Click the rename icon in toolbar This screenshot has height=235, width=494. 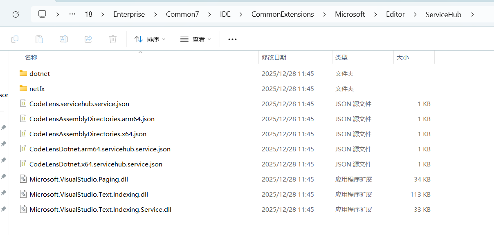(x=64, y=39)
